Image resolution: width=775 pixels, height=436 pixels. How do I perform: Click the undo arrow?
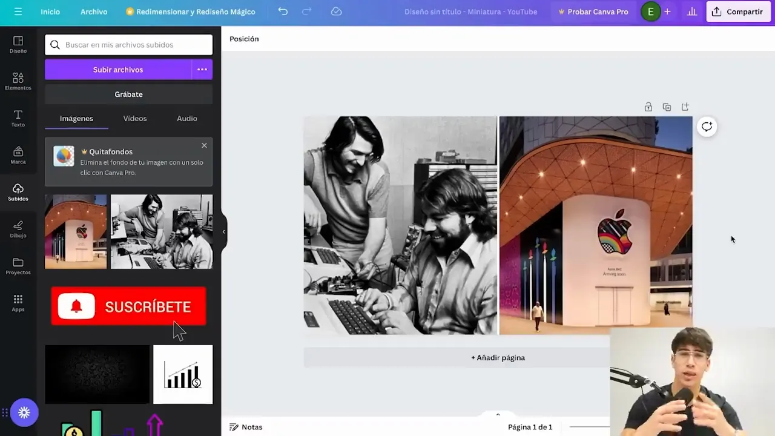(283, 12)
